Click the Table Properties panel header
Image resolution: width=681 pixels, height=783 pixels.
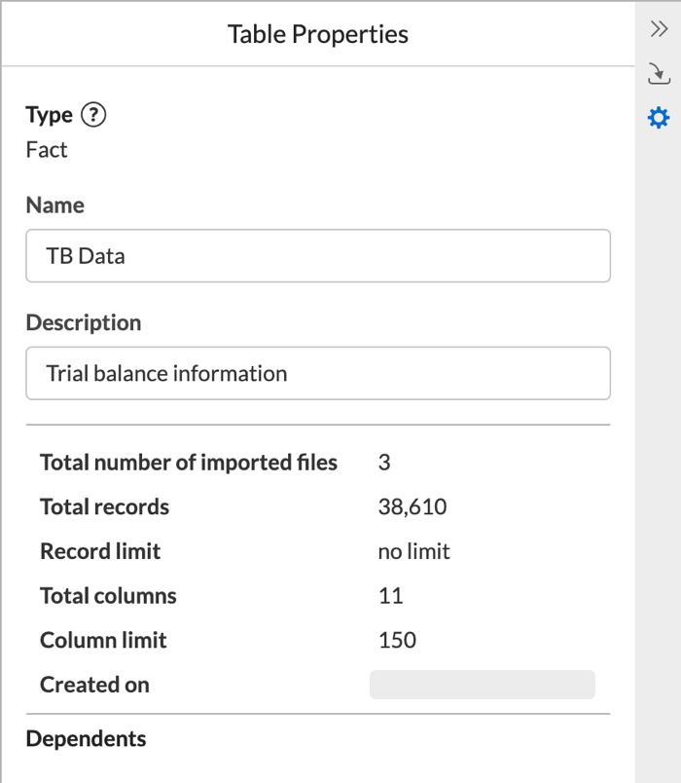tap(318, 33)
